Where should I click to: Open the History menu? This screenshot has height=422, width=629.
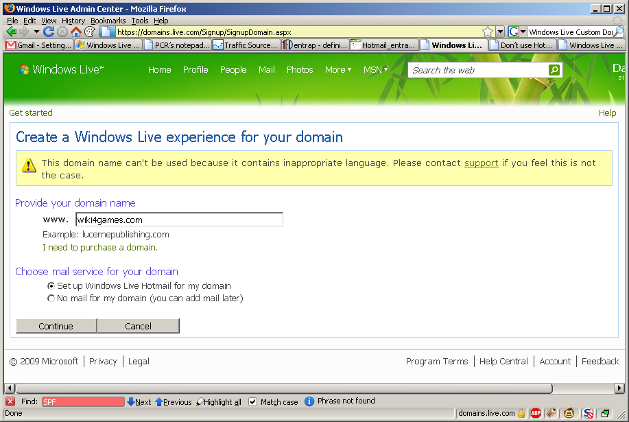pyautogui.click(x=73, y=21)
